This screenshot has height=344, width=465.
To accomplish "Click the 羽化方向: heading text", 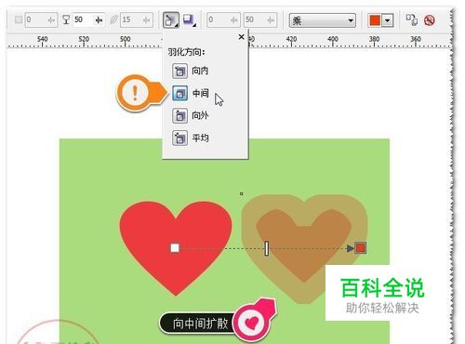I will [x=186, y=52].
